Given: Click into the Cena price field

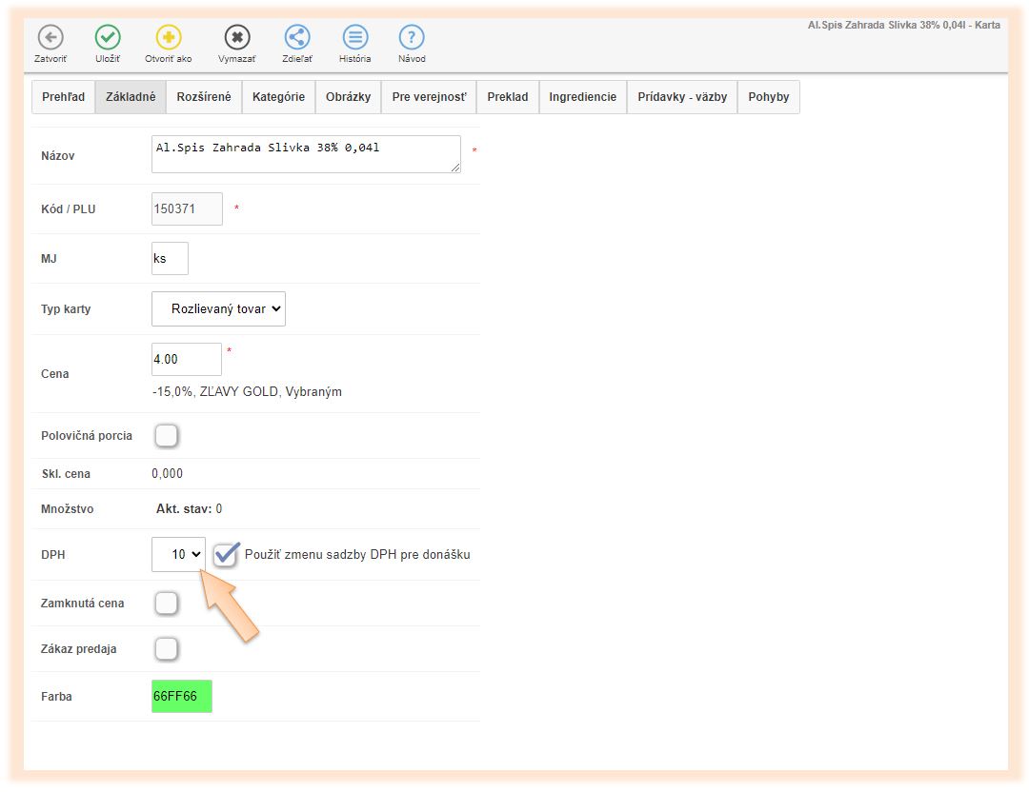Looking at the screenshot, I should point(186,360).
